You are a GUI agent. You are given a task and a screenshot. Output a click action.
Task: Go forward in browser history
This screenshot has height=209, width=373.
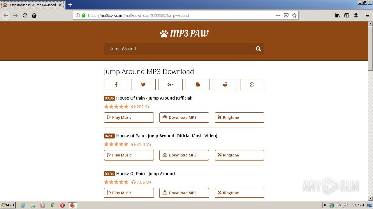tap(15, 15)
